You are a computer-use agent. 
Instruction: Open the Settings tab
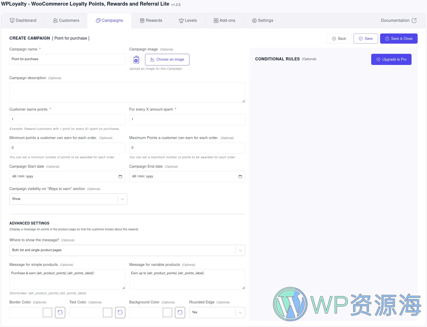(263, 21)
